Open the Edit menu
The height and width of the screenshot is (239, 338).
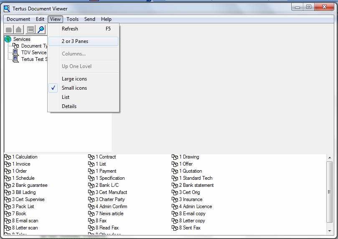coord(40,19)
